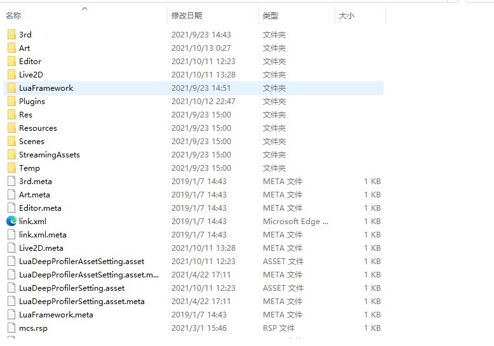Select the Resources folder icon

click(x=11, y=128)
